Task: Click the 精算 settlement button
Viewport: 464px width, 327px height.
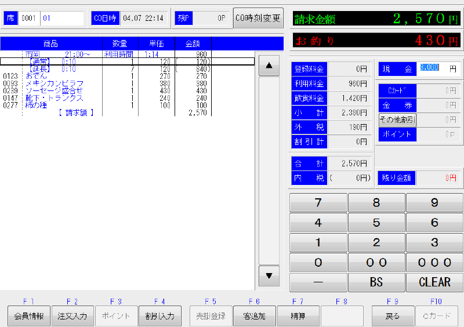Action: point(298,316)
